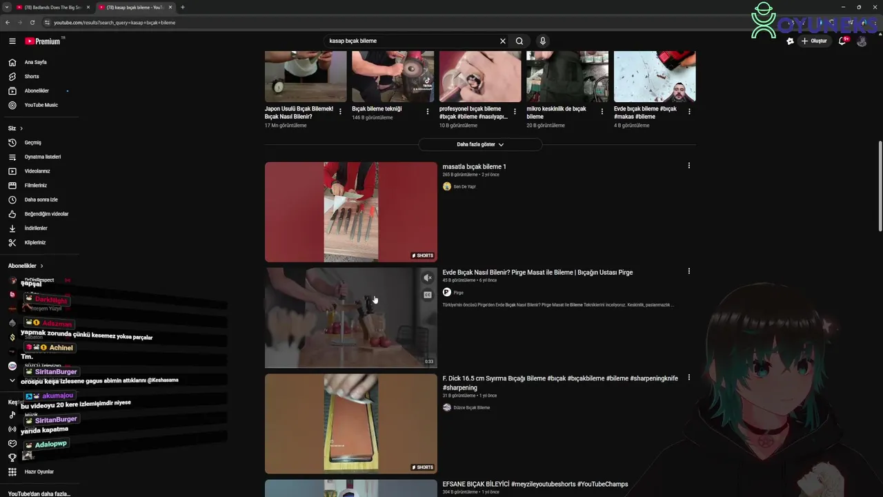
Task: Open the Bıçak bileme tekniği short
Action: click(x=393, y=77)
